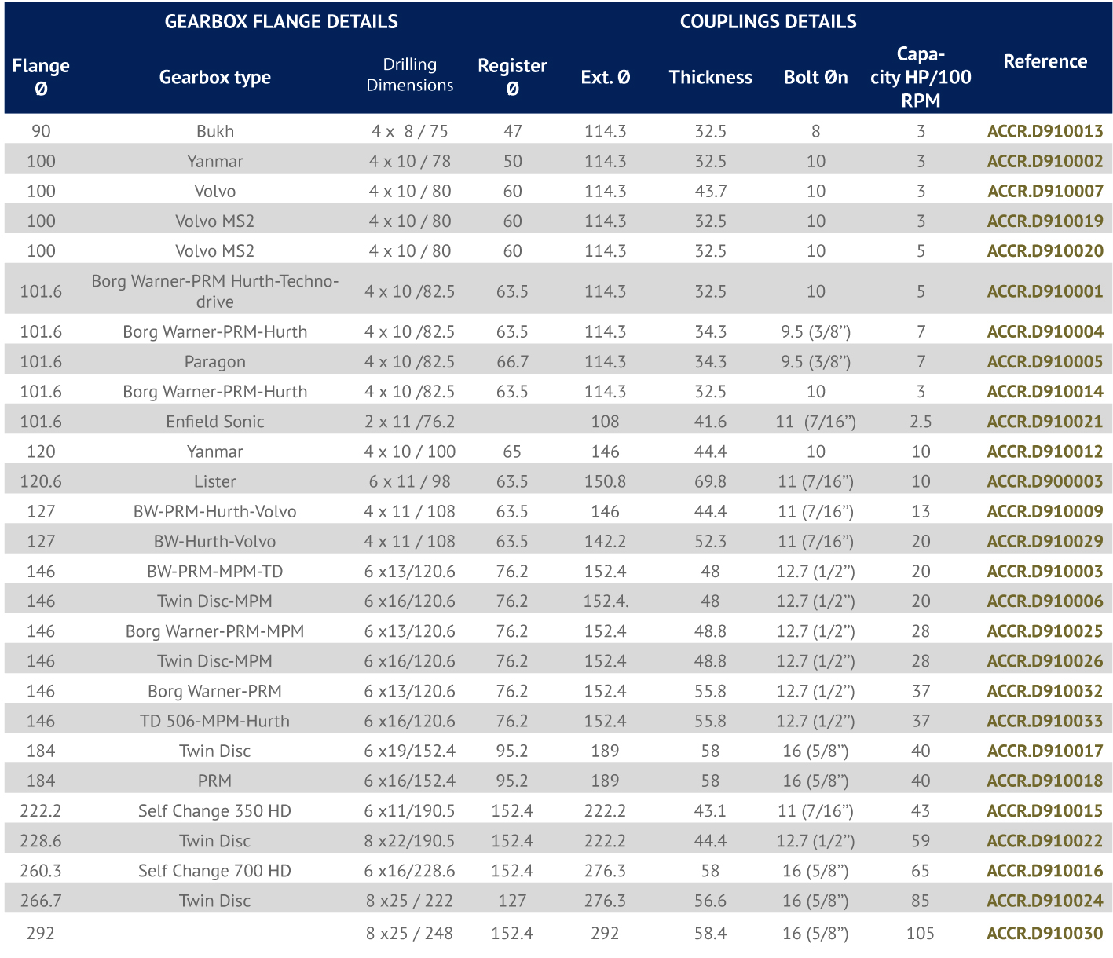
Task: Select the BW-Hurth-Volvo gearbox cell
Action: (215, 541)
